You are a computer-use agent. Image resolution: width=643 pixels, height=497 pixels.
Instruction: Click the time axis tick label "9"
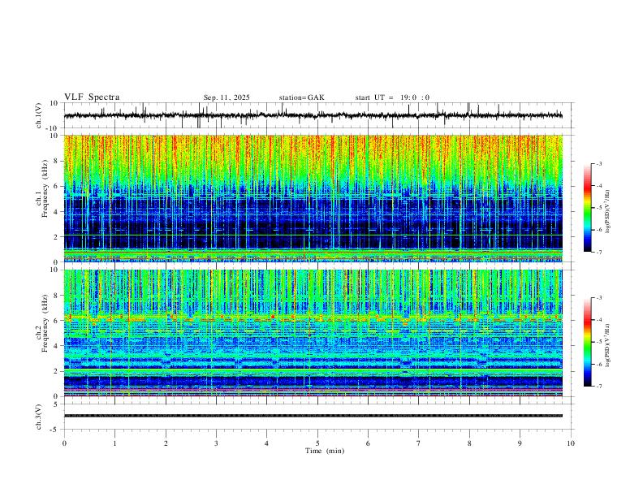coord(520,443)
